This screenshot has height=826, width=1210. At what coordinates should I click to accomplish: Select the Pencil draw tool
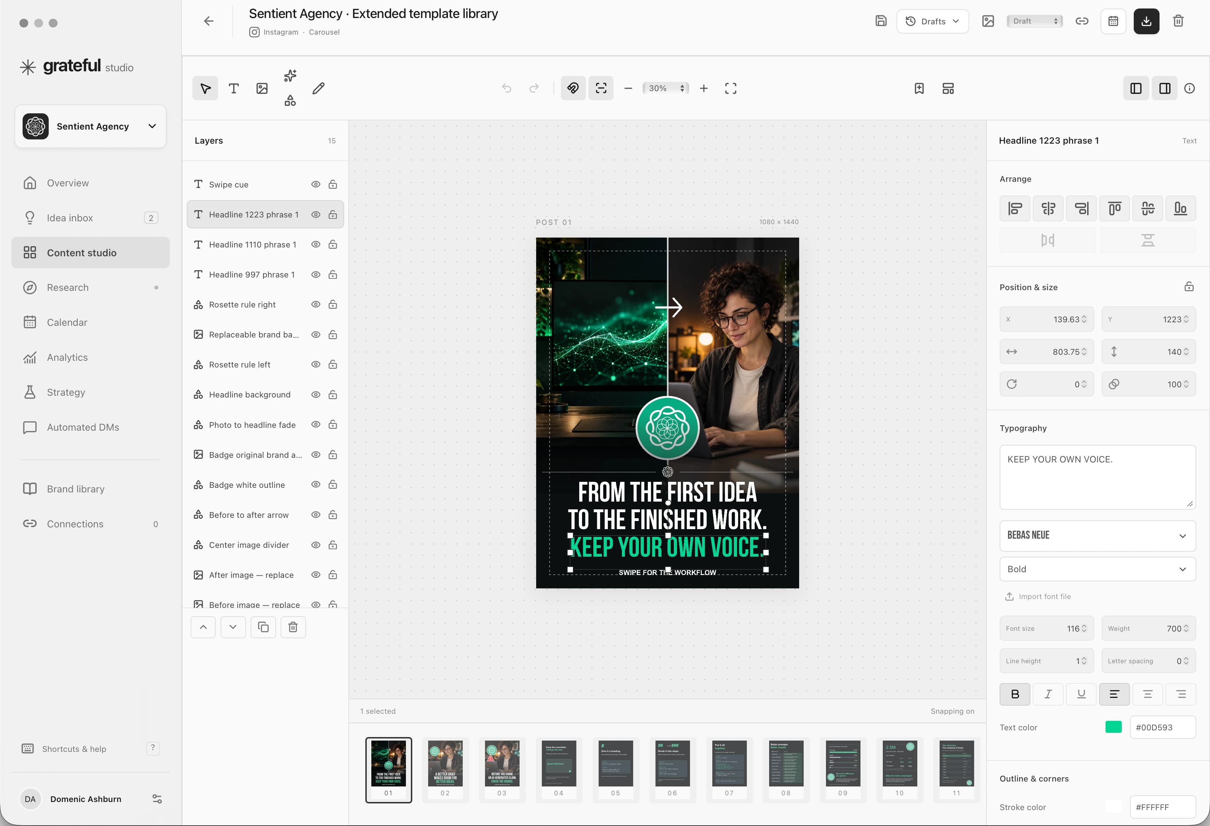[319, 89]
